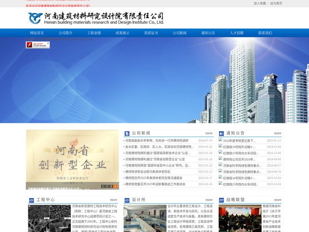Image resolution: width=309 pixels, height=232 pixels.
Task: Click the 工程中心 section heading
Action: 45,200
